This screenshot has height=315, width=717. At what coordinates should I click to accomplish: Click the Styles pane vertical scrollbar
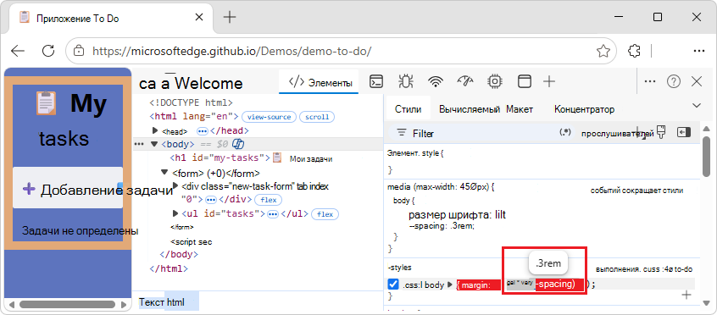click(706, 156)
